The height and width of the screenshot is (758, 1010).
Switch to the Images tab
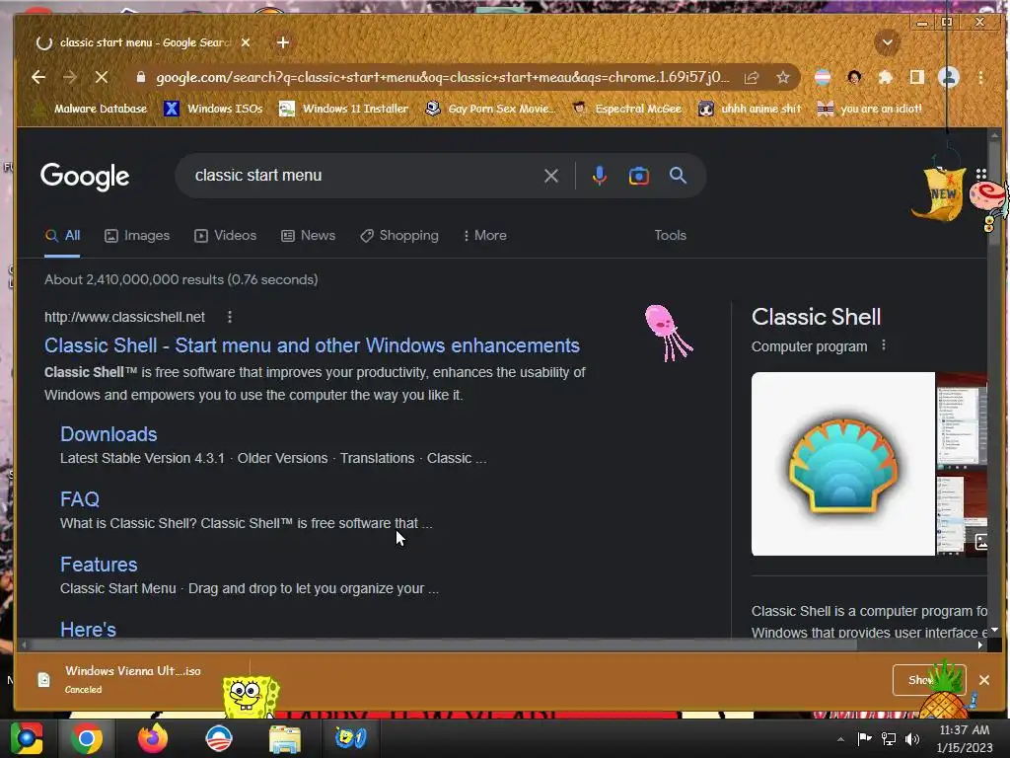137,235
